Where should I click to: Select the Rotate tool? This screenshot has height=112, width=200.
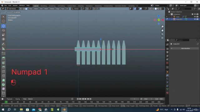point(3,30)
